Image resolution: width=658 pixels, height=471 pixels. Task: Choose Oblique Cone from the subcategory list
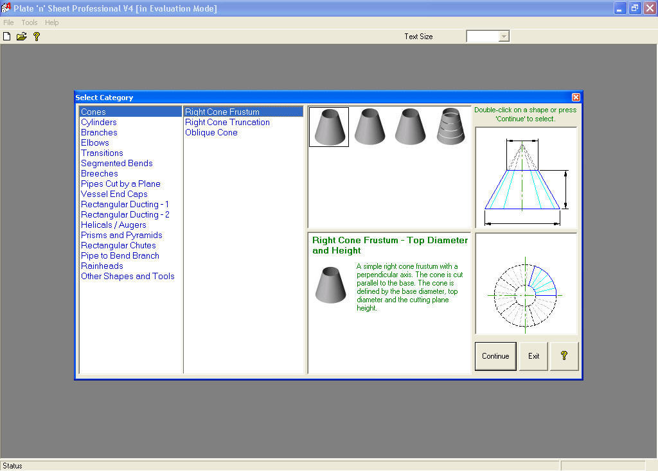click(x=211, y=132)
